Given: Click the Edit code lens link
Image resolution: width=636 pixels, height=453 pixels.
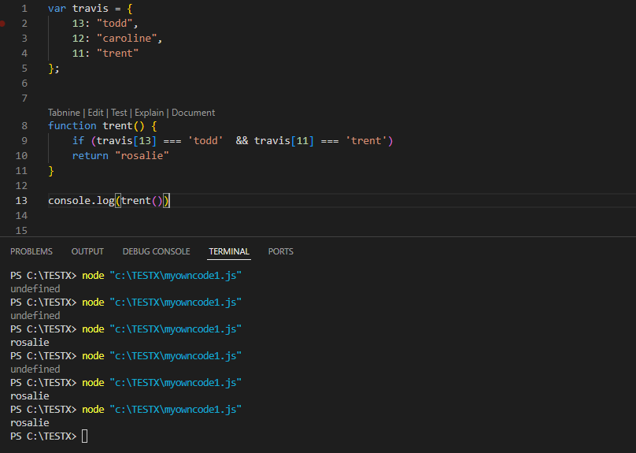Looking at the screenshot, I should click(96, 113).
